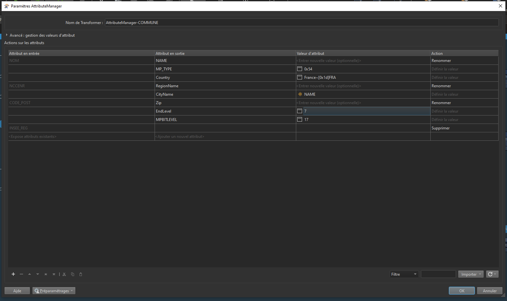The width and height of the screenshot is (507, 301).
Task: Select the NAME output attribute cell
Action: click(225, 61)
